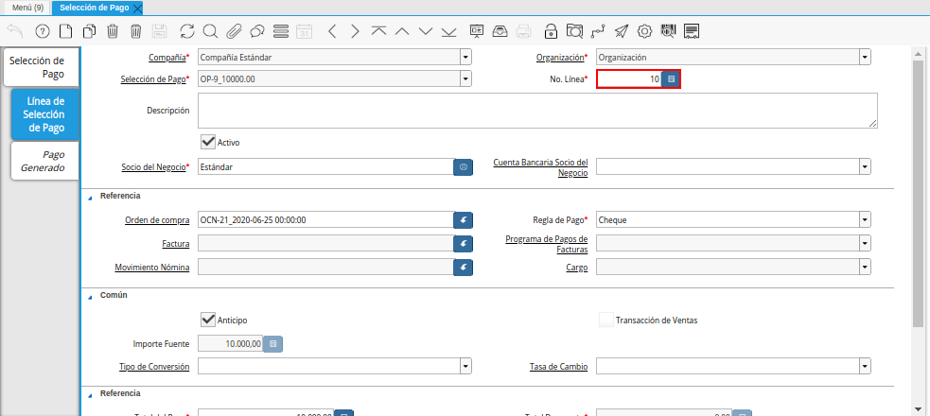Toggle the Anticipo checkbox

coord(208,319)
